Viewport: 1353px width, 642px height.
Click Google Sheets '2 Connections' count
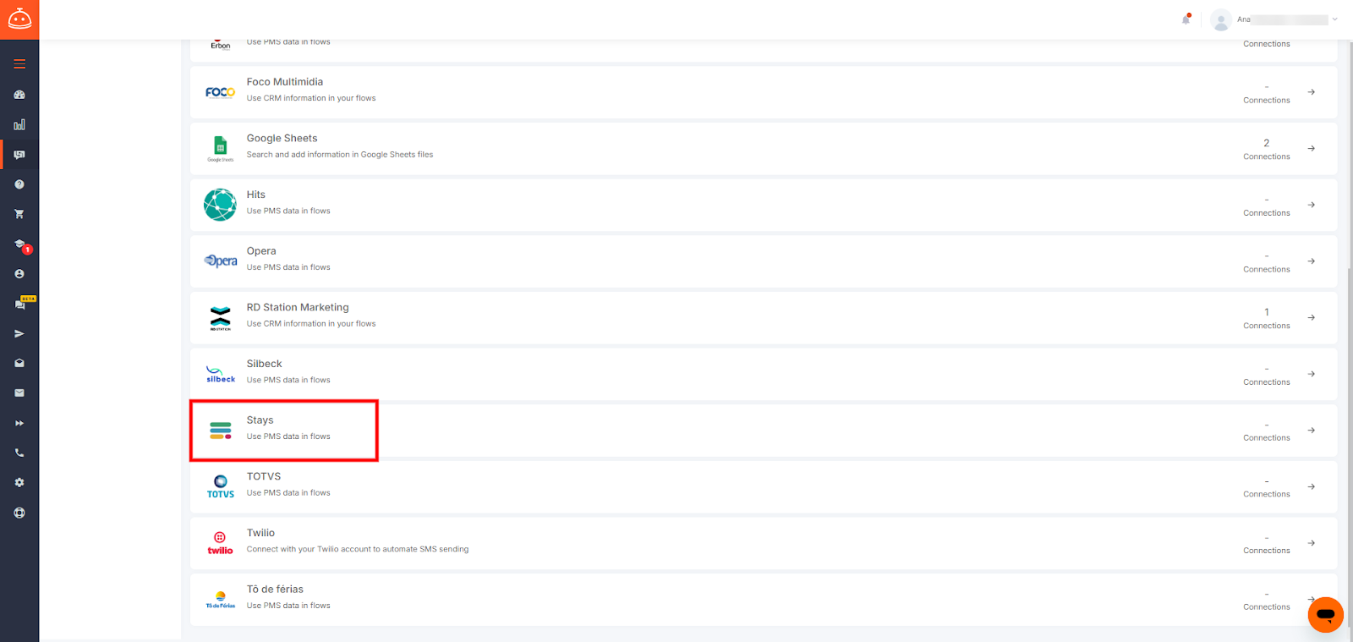click(x=1267, y=149)
